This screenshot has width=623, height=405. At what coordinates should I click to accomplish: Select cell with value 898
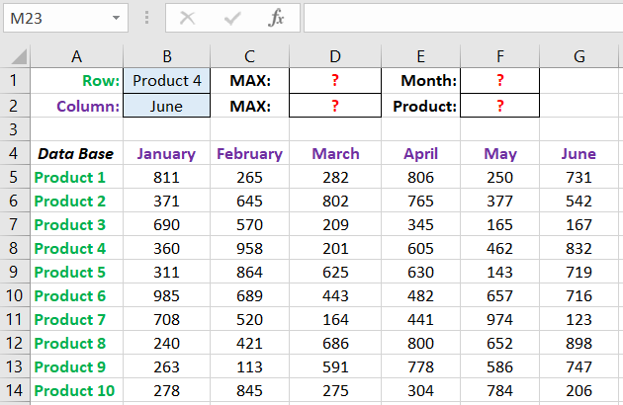(x=578, y=343)
